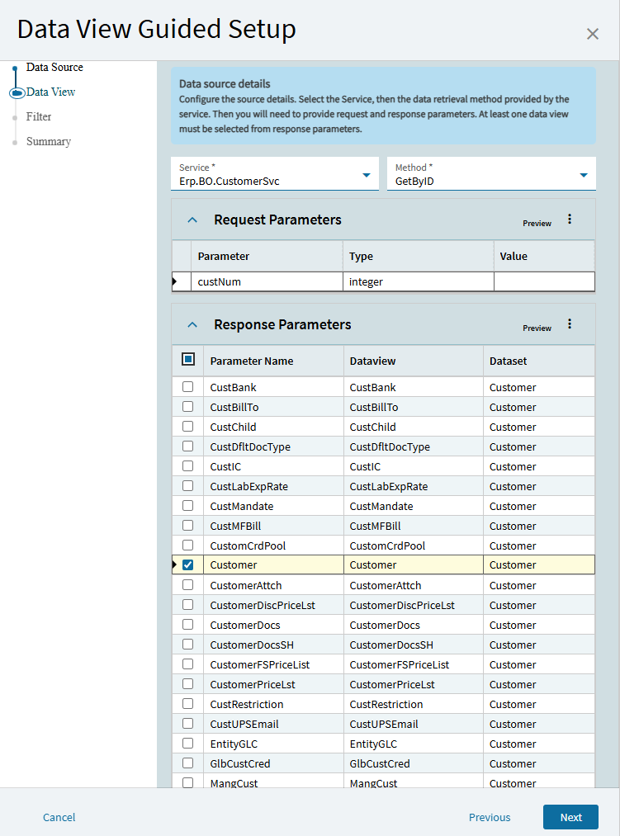Screen dimensions: 620x836
Task: Check the CustBank row checkbox
Action: coord(188,387)
